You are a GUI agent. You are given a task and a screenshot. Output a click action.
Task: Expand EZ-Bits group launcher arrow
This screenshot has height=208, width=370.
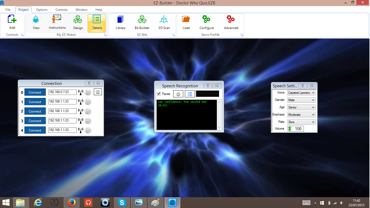173,35
